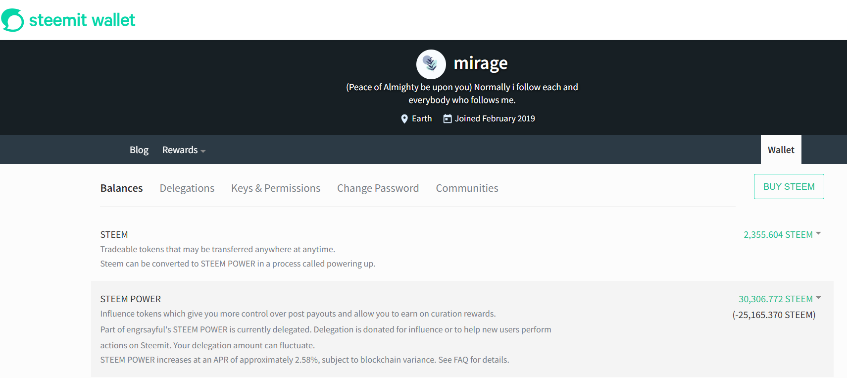
Task: Switch to the Delegations tab
Action: [187, 188]
